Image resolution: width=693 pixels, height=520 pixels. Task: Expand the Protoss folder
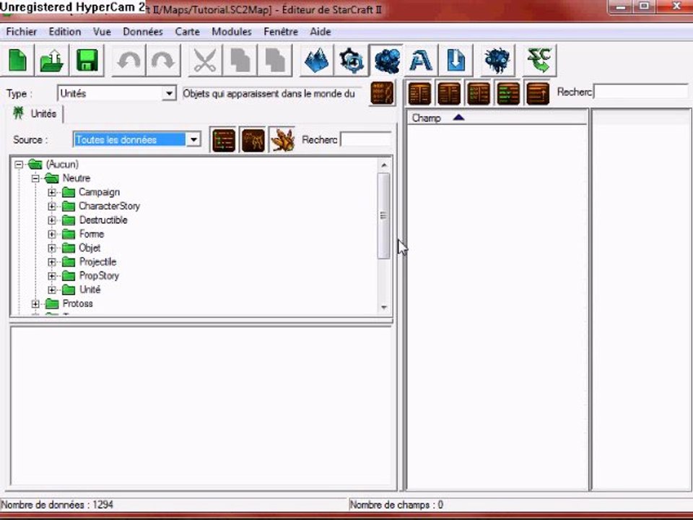tap(35, 304)
